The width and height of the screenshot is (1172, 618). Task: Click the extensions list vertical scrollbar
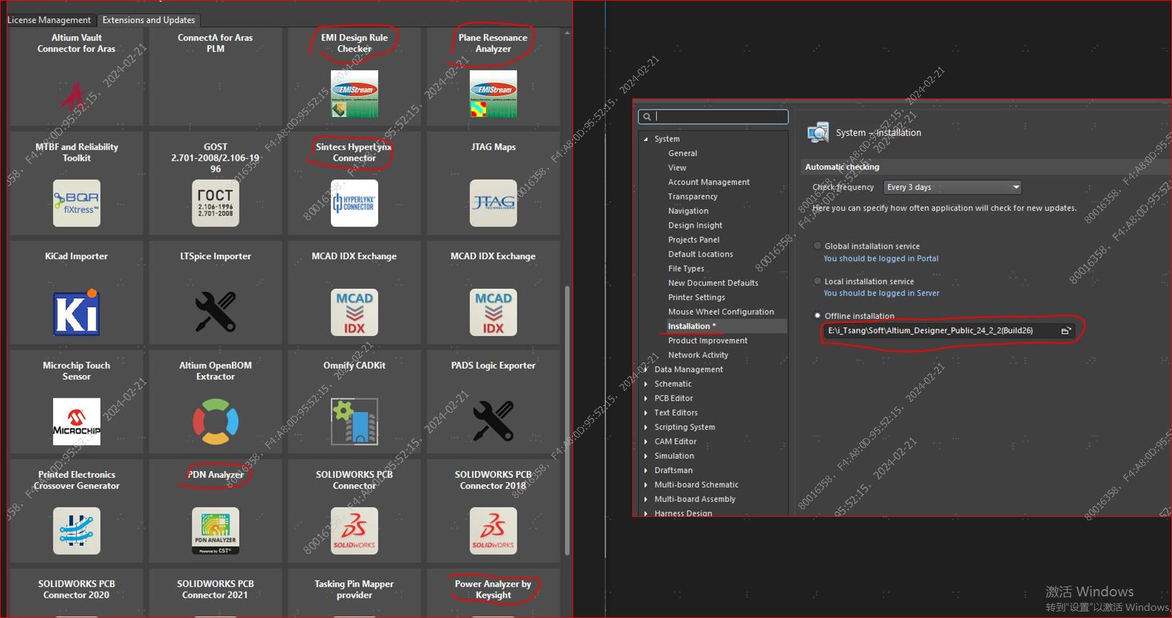tap(567, 420)
